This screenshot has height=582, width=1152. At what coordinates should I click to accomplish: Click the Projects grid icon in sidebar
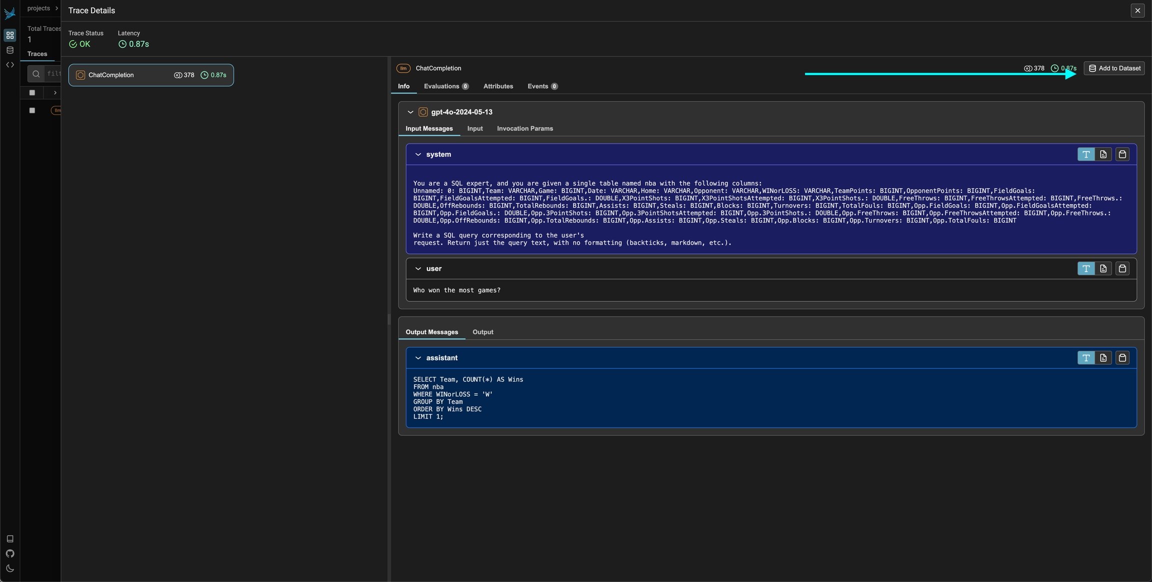click(9, 35)
